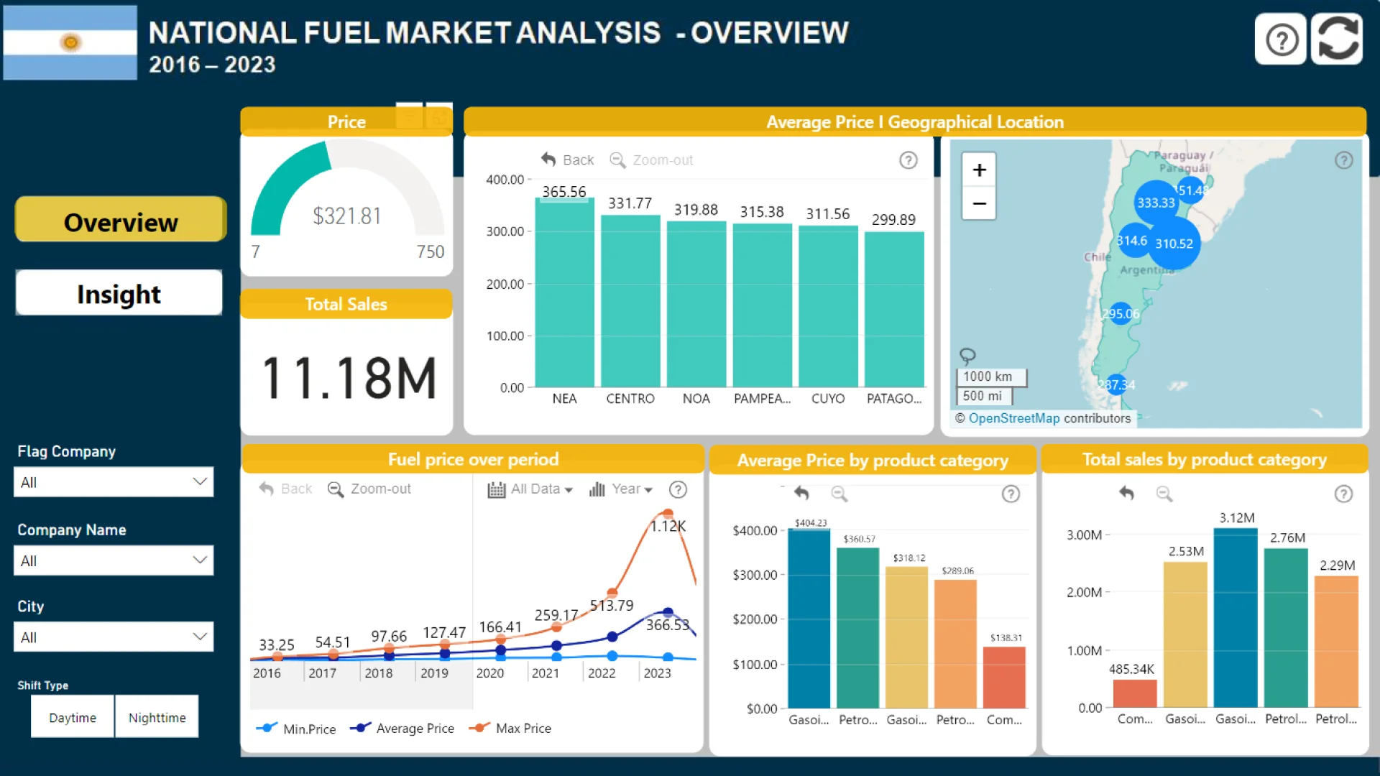
Task: Expand the City dropdown
Action: coord(114,637)
